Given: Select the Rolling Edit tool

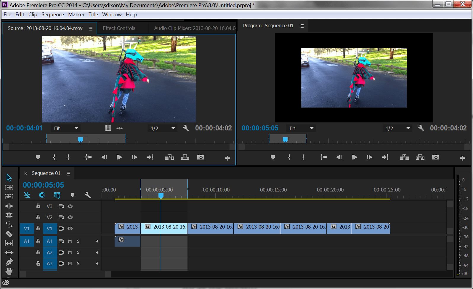Looking at the screenshot, I should [x=9, y=215].
